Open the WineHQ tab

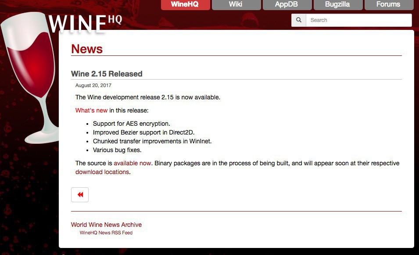[x=185, y=4]
